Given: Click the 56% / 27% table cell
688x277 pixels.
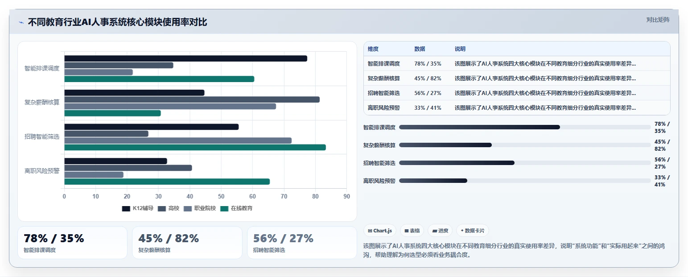Looking at the screenshot, I should coord(428,93).
